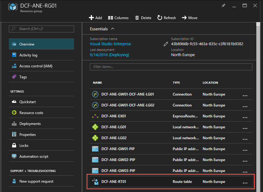Image resolution: width=263 pixels, height=192 pixels.
Task: Collapse the Essentials section chevron
Action: click(113, 29)
